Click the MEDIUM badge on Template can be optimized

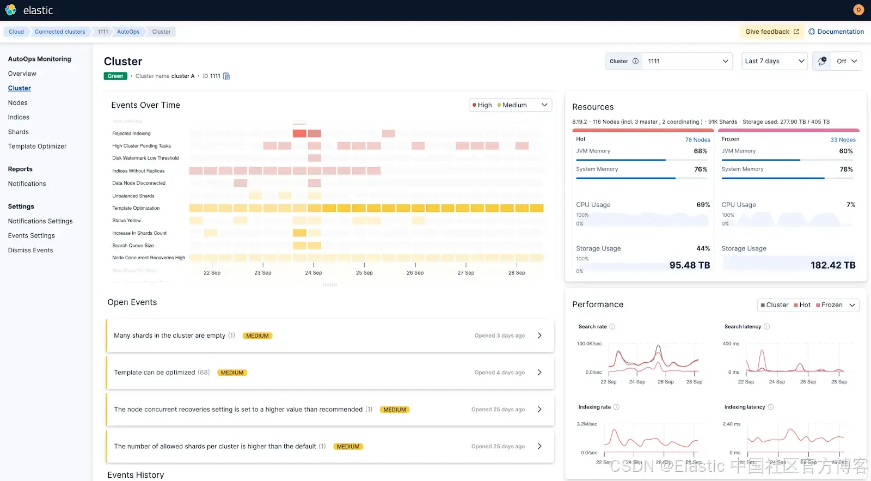[232, 373]
